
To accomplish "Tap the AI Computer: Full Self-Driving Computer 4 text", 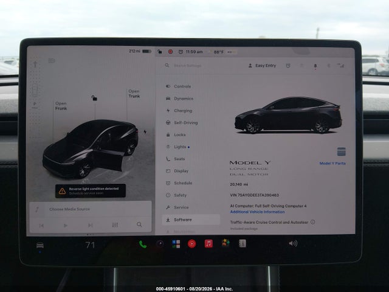I will [x=268, y=206].
